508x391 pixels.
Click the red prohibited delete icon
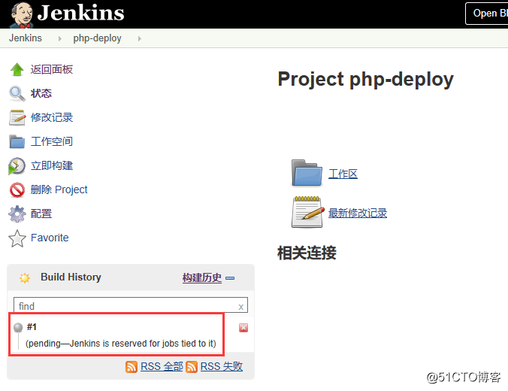[17, 190]
